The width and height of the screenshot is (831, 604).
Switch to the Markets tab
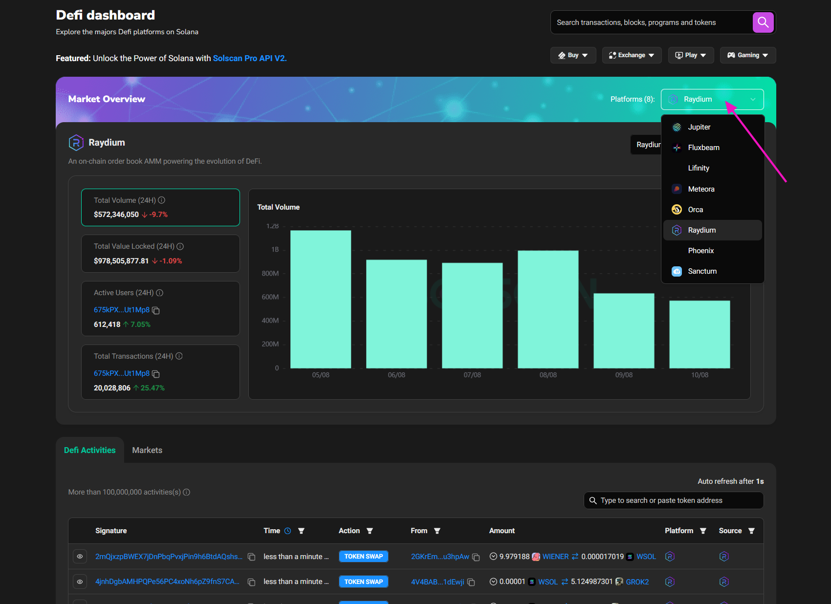point(147,450)
